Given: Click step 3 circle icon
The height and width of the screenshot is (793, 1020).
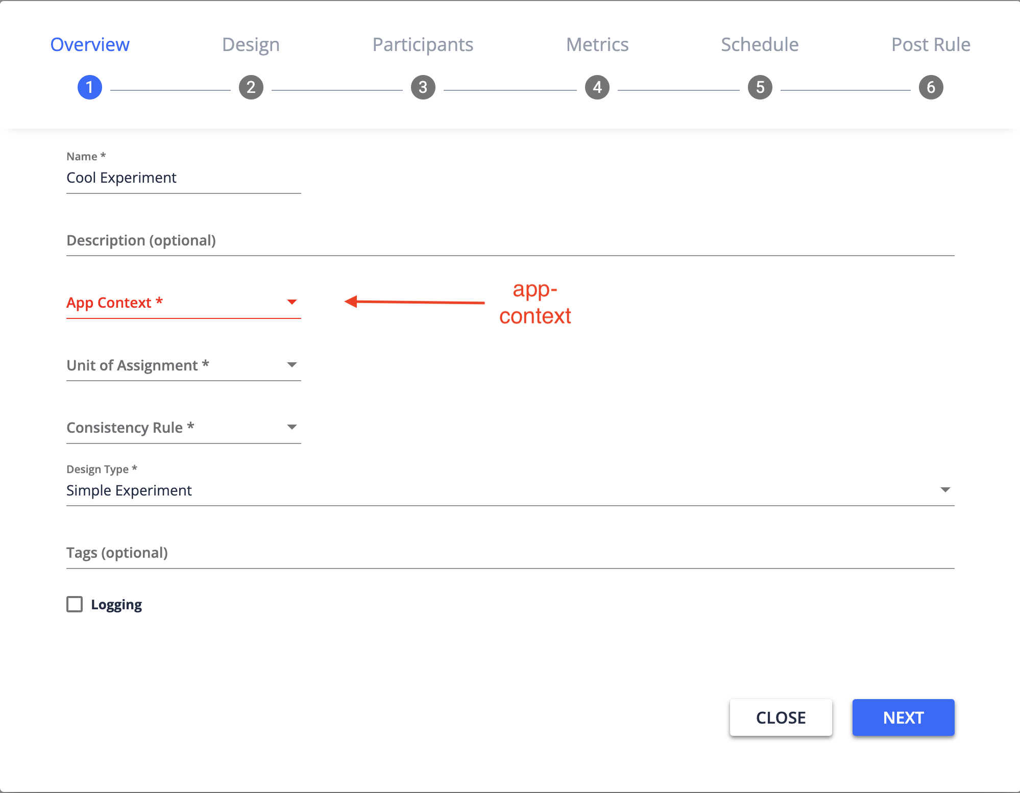Looking at the screenshot, I should pos(423,87).
